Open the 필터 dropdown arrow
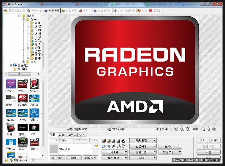The width and height of the screenshot is (225, 166). [155, 158]
